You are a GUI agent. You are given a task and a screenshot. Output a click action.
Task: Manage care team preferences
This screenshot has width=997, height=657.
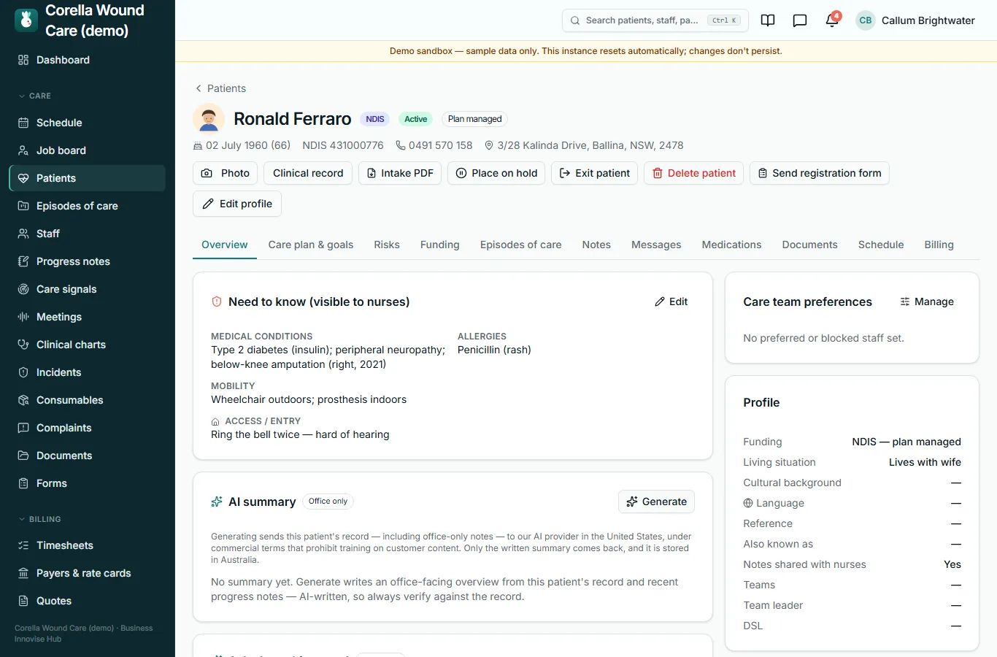coord(927,301)
